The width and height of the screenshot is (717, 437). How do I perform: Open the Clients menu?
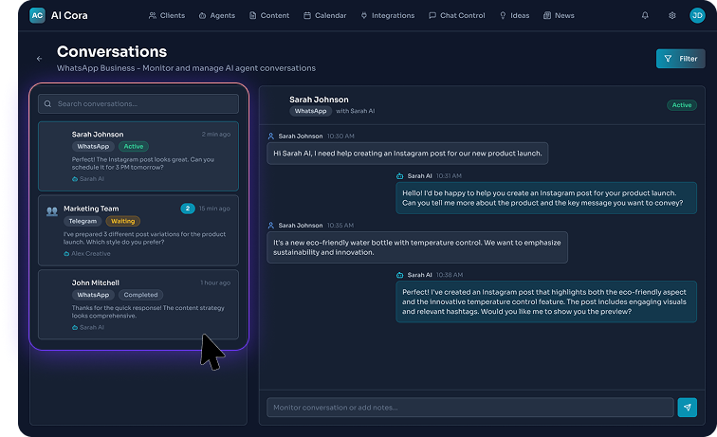(166, 15)
